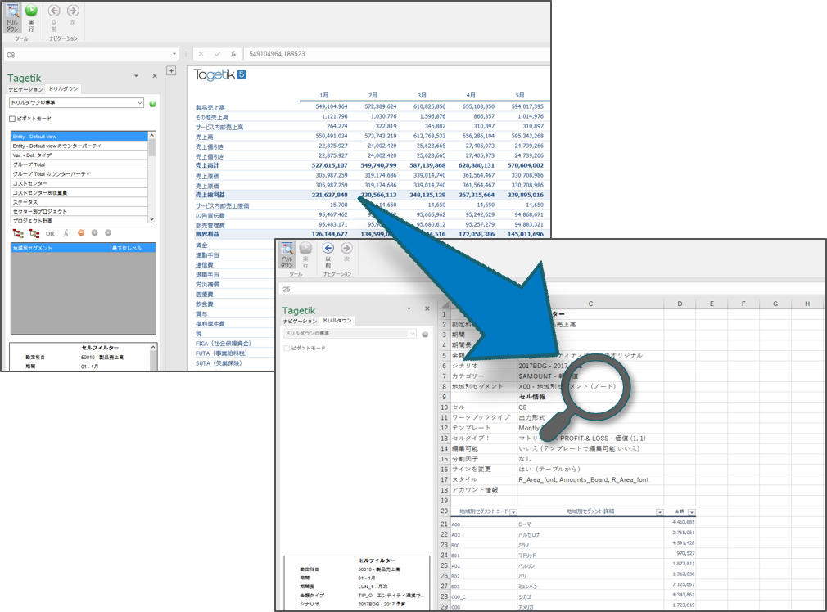Click ドリルダウン tool icon in front window
Viewport: 827px width, 612px height.
[x=287, y=255]
